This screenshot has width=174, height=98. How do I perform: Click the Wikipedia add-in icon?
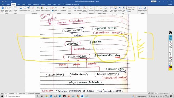coord(64,9)
